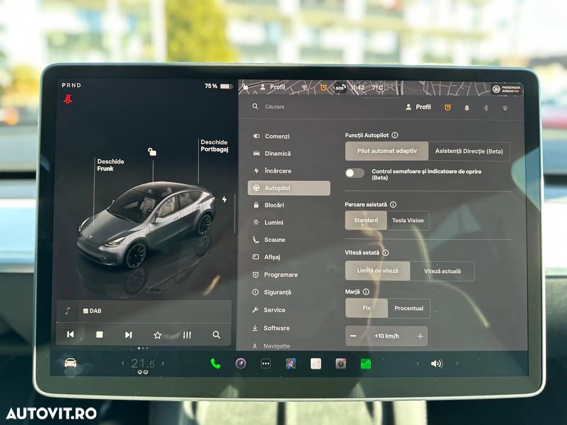Decrease the temperature with the left arrow
This screenshot has width=567, height=425.
pyautogui.click(x=123, y=363)
